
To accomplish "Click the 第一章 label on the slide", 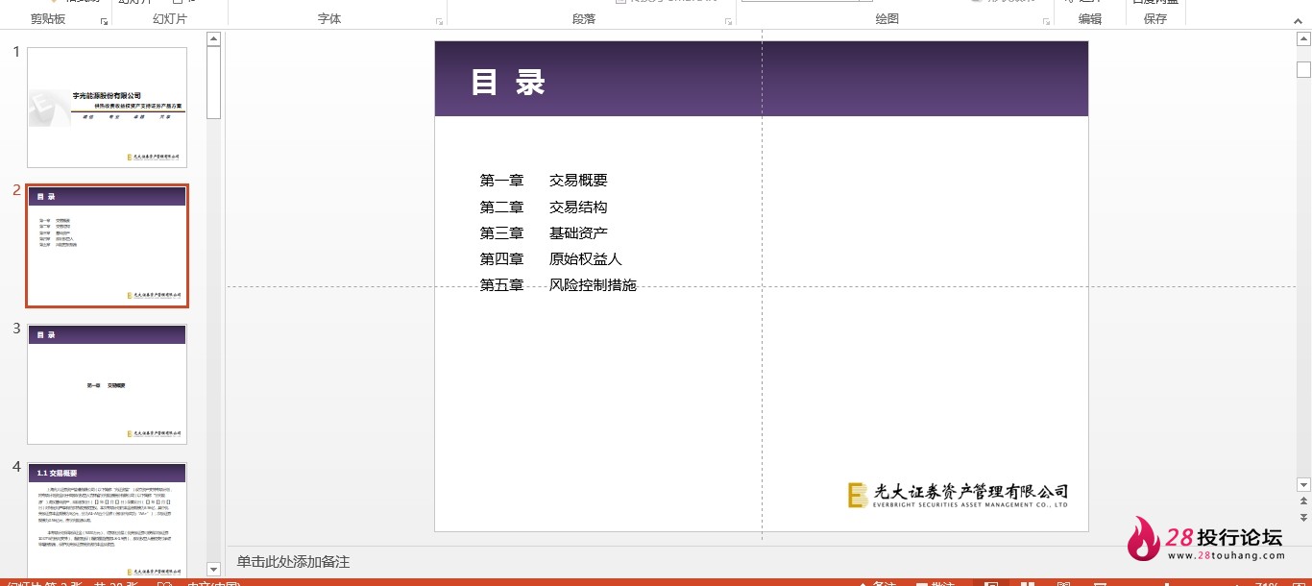I will point(501,181).
